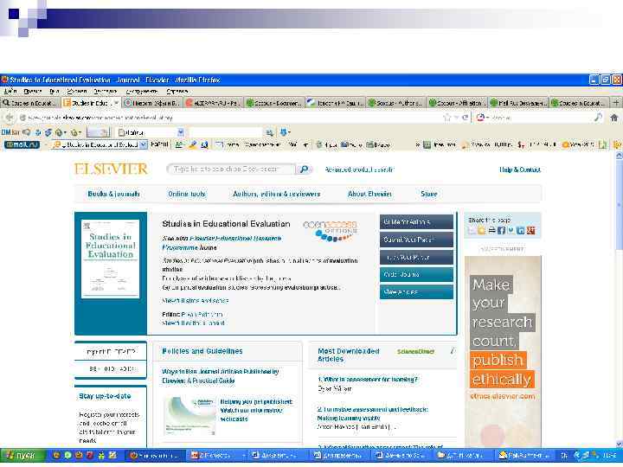
Task: Open Online tools navigation menu
Action: click(187, 194)
